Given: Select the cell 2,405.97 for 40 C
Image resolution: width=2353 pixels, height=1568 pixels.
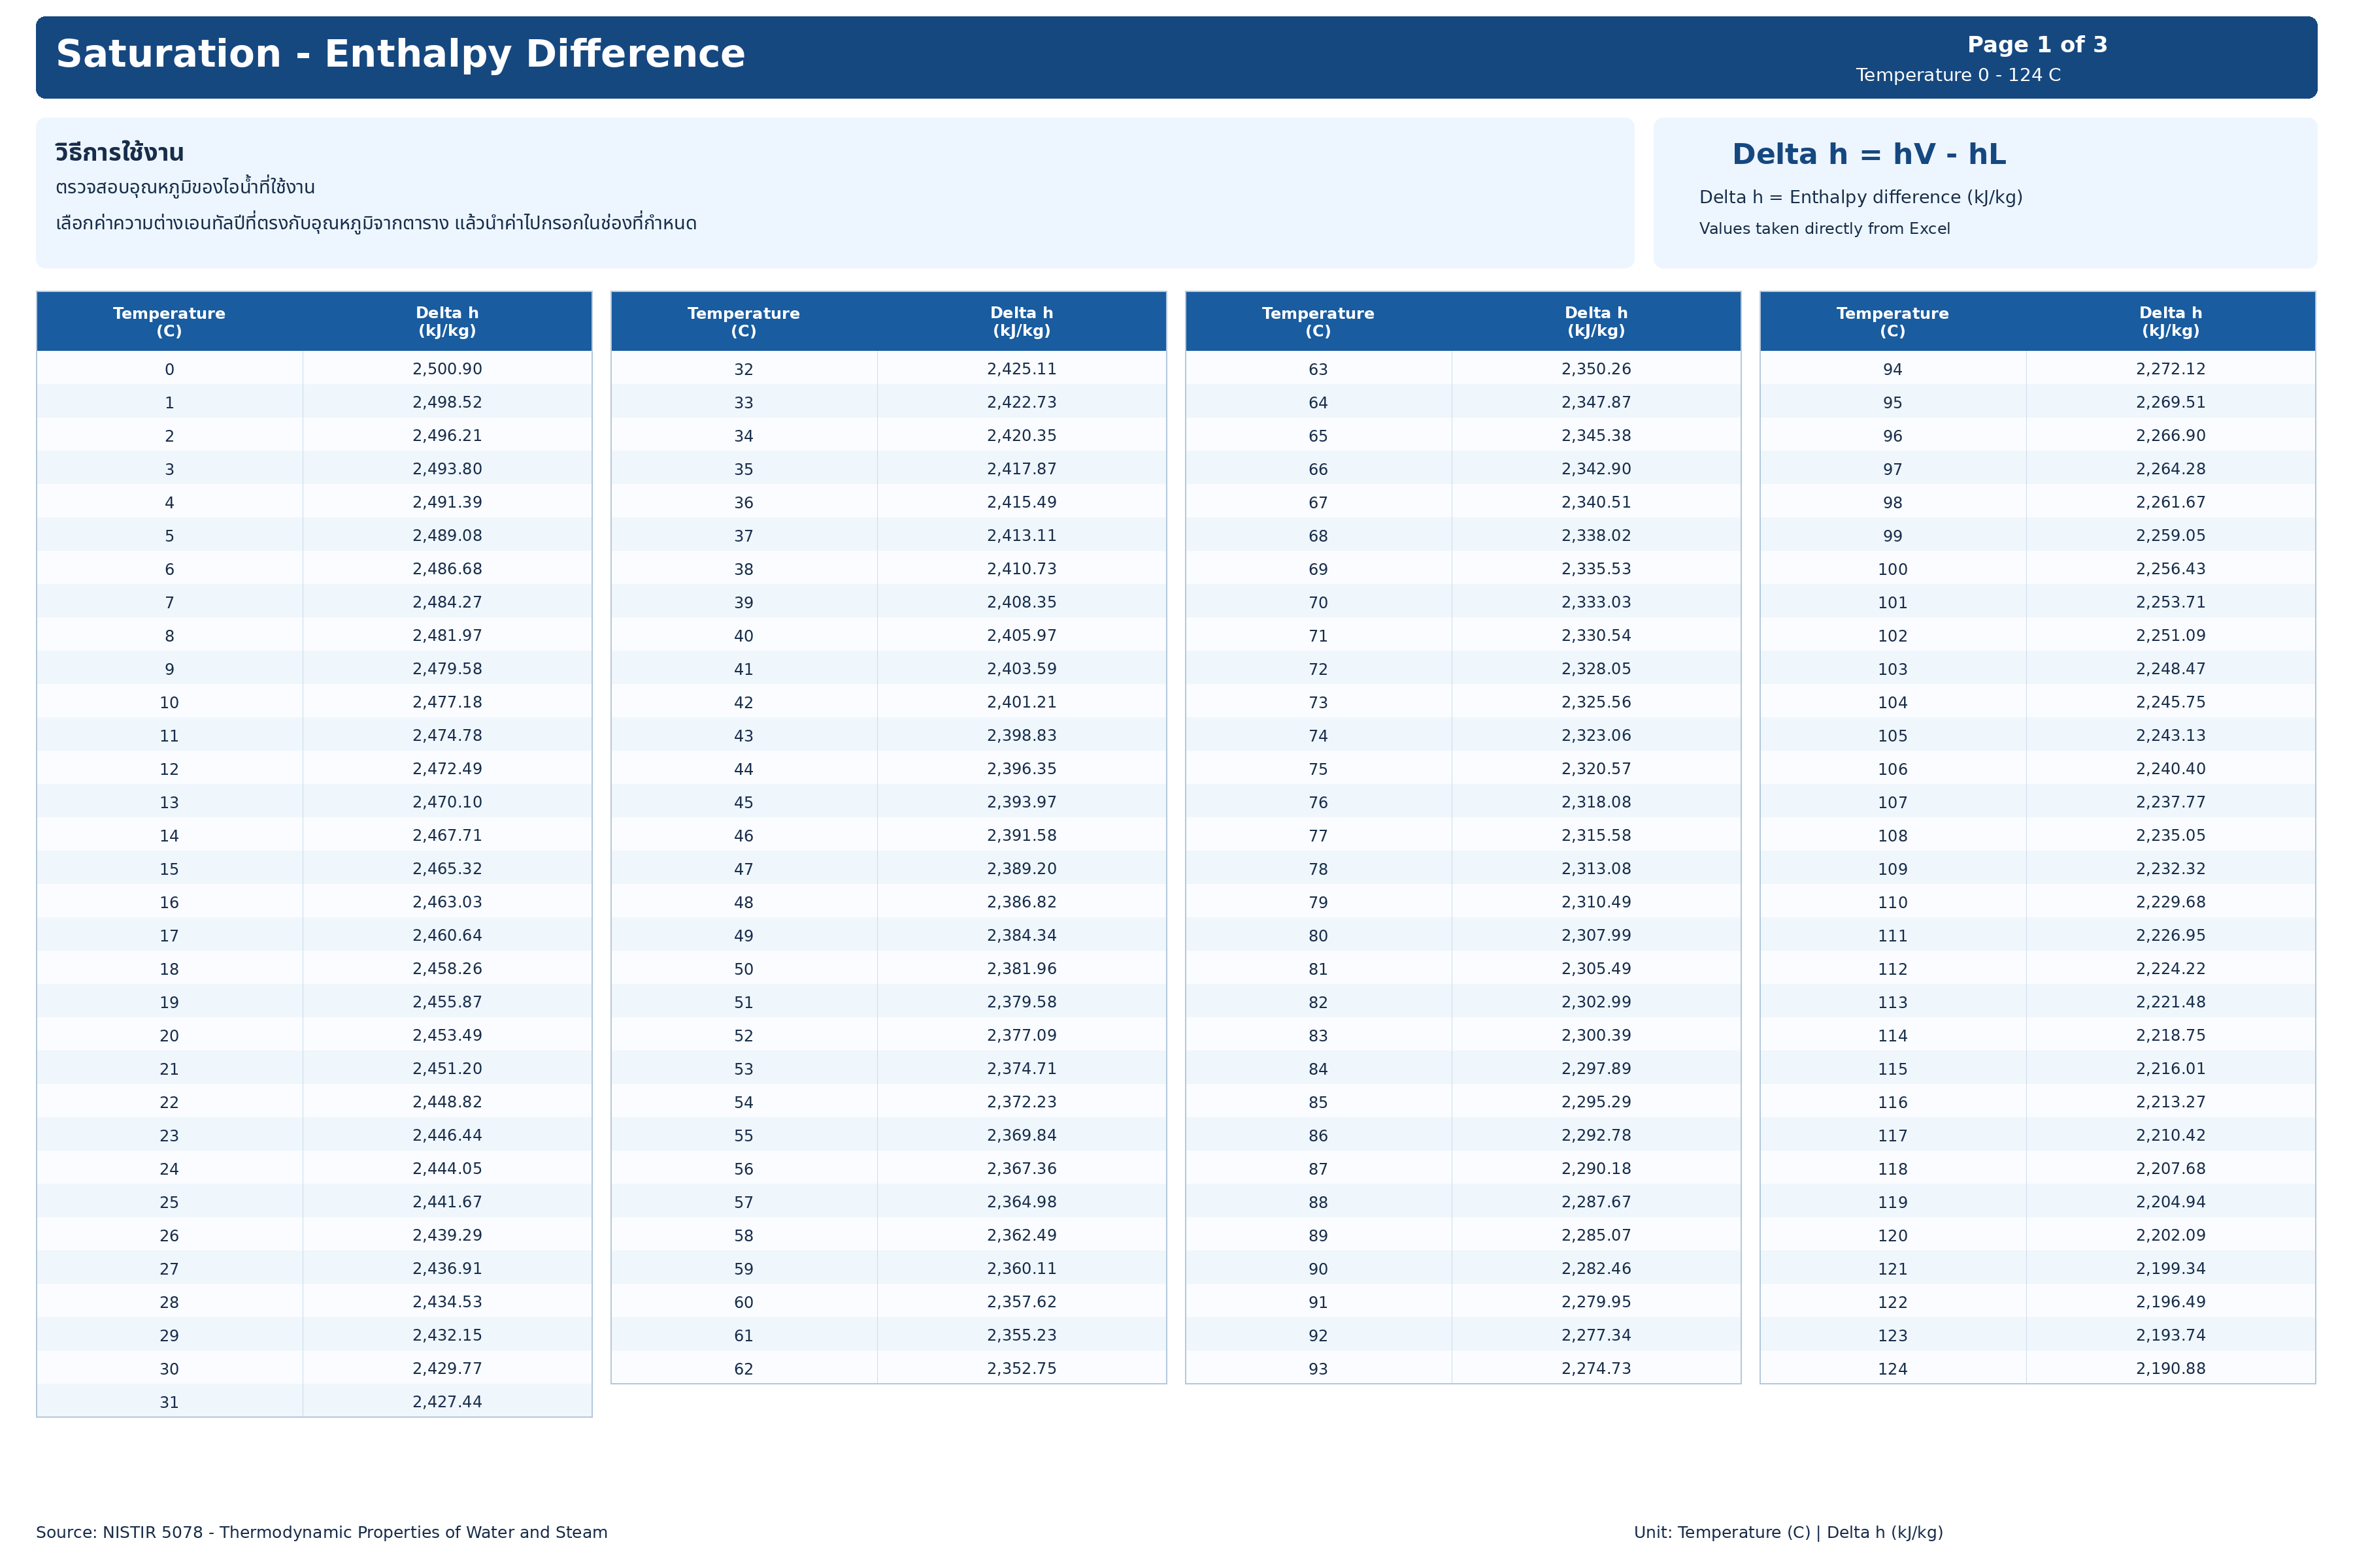Looking at the screenshot, I should [x=1022, y=636].
